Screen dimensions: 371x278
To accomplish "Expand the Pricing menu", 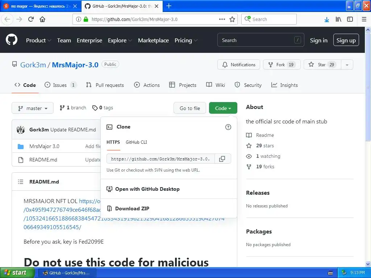I will [x=186, y=41].
